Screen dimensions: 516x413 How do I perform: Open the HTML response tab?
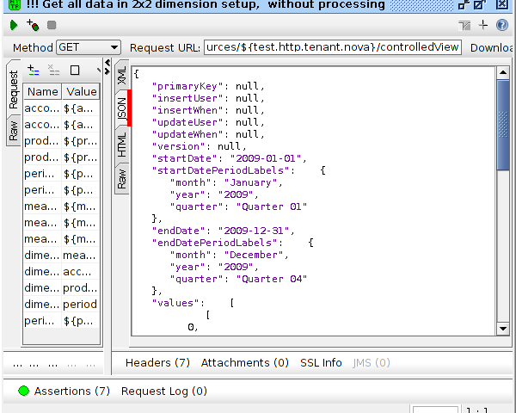click(x=121, y=145)
